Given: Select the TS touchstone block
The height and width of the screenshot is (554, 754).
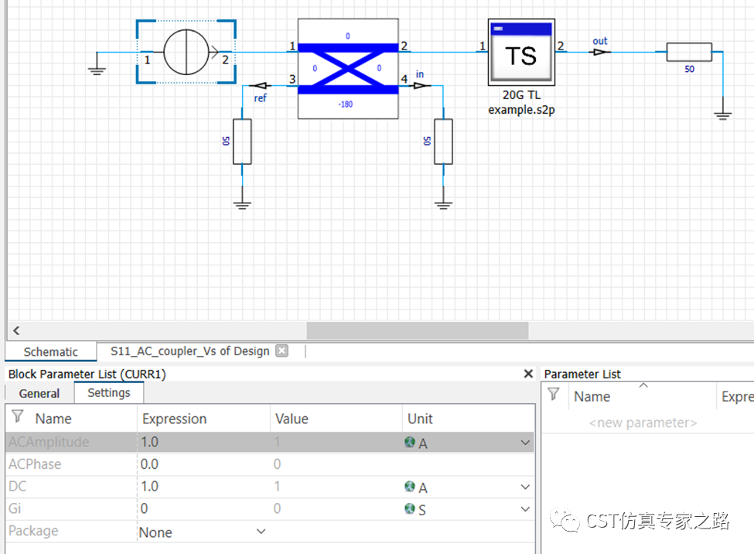Looking at the screenshot, I should [521, 52].
